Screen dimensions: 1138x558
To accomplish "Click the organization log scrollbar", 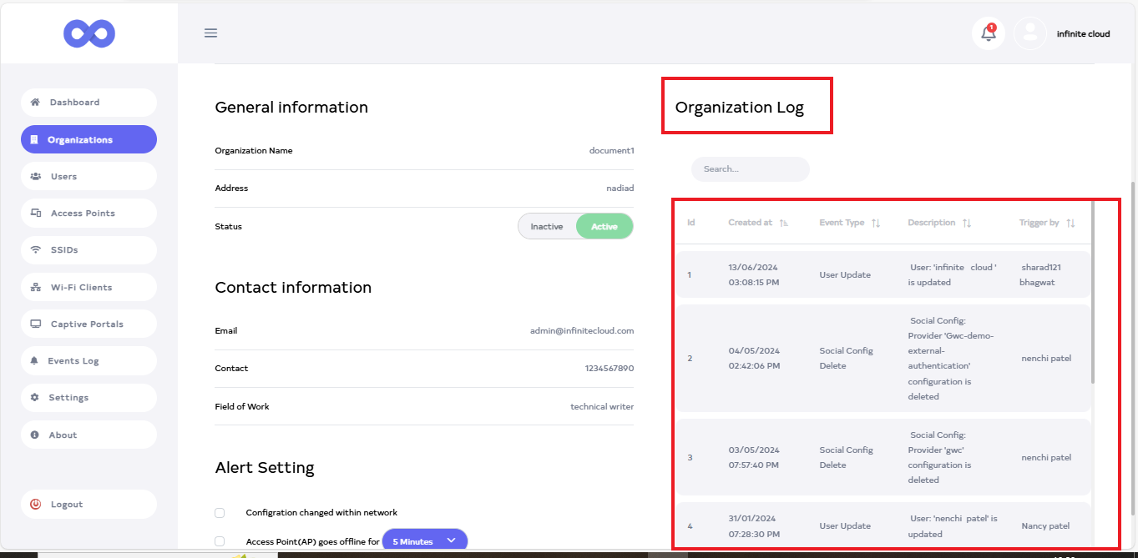I will [1091, 292].
